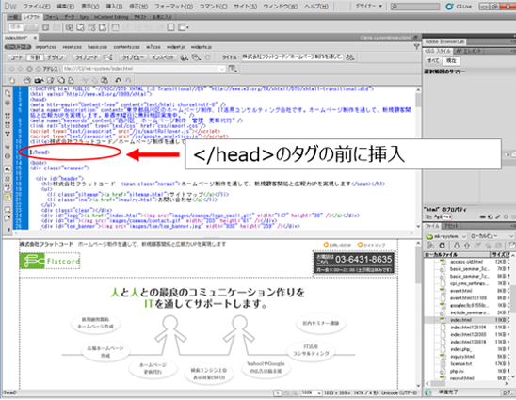Click the Spry Collapsible Panel icon
The image size is (516, 400).
click(x=103, y=27)
